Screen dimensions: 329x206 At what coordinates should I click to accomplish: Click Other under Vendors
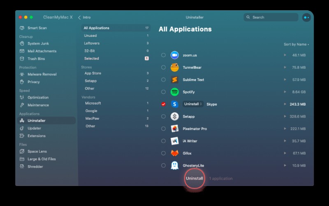coord(116,126)
